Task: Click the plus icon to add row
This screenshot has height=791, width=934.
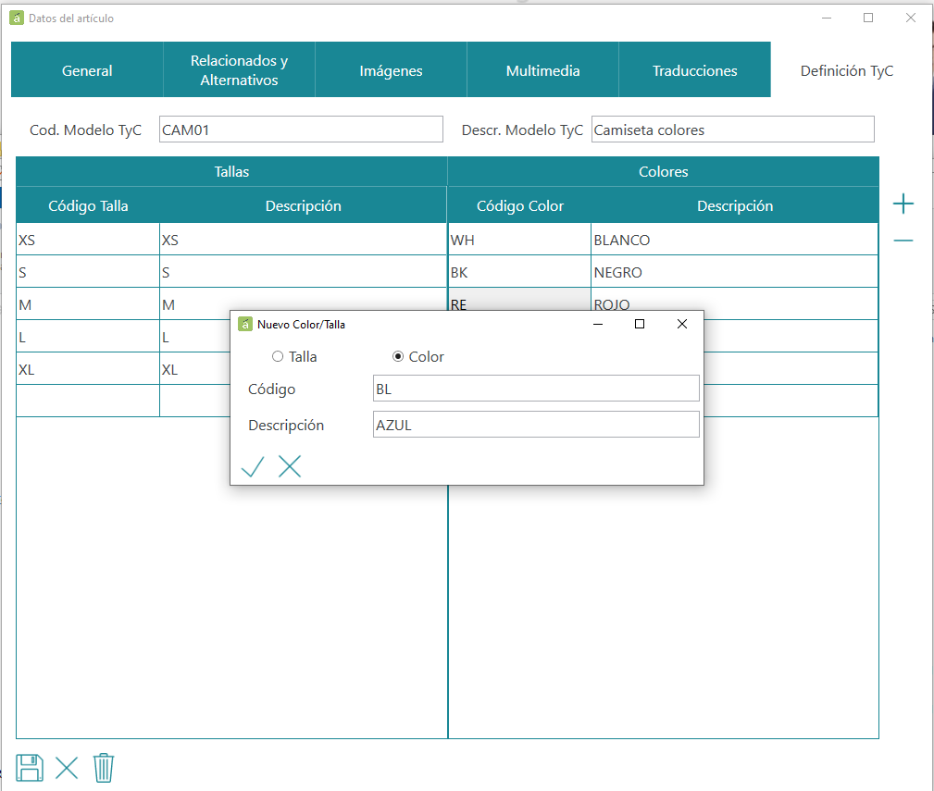Action: pos(903,204)
